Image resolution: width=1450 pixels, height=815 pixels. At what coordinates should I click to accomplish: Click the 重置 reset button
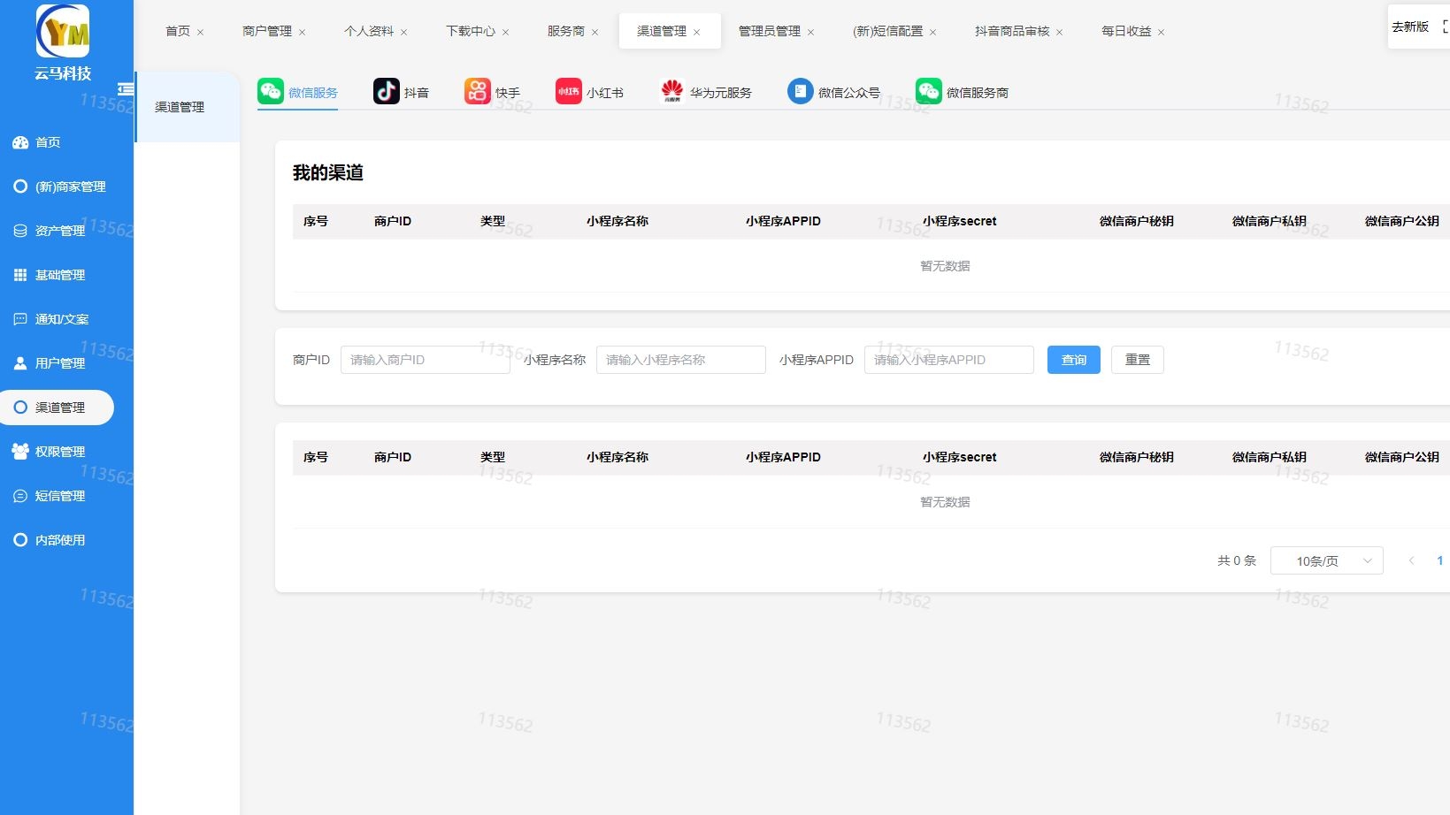(x=1138, y=360)
